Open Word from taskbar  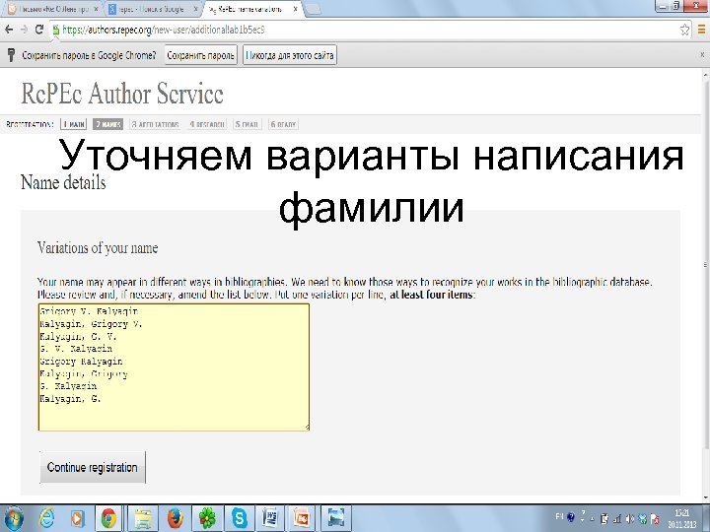click(x=270, y=518)
